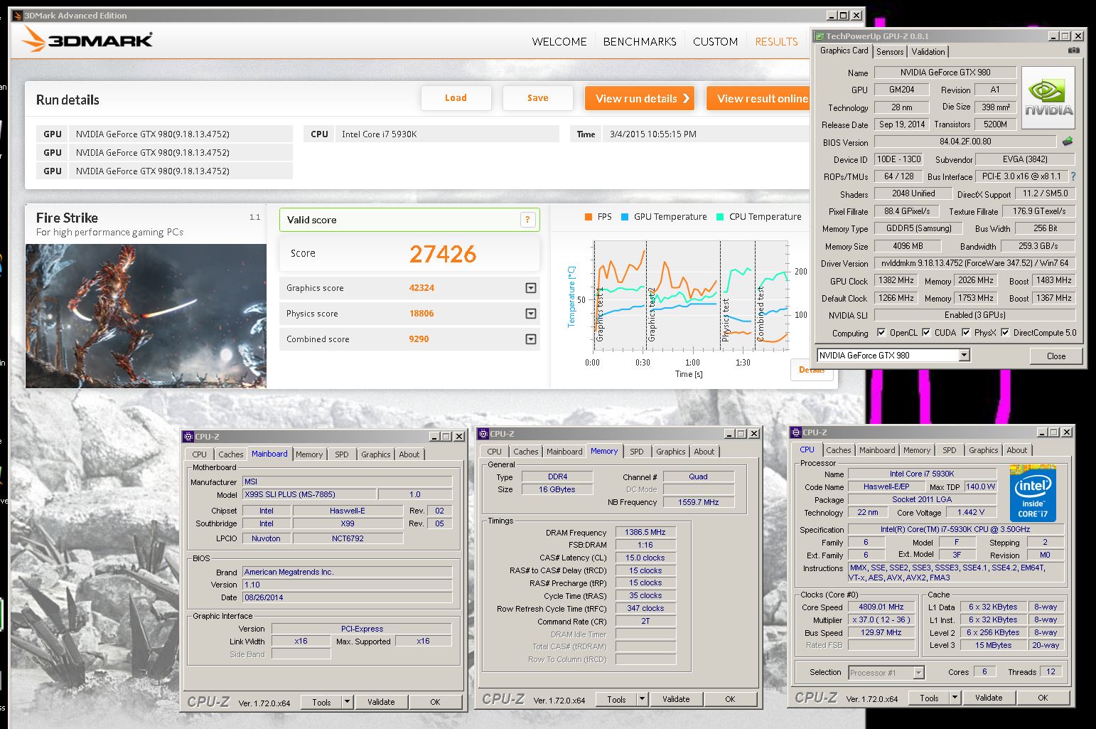The height and width of the screenshot is (729, 1096).
Task: Click the Core Speed value 4809.01 MHz
Action: pyautogui.click(x=881, y=607)
